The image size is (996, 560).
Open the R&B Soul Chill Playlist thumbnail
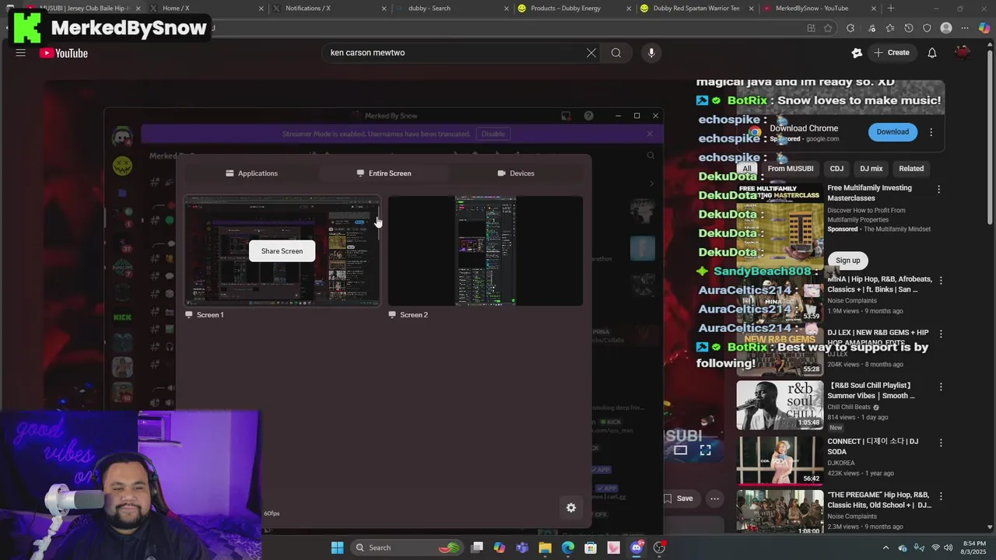coord(779,405)
